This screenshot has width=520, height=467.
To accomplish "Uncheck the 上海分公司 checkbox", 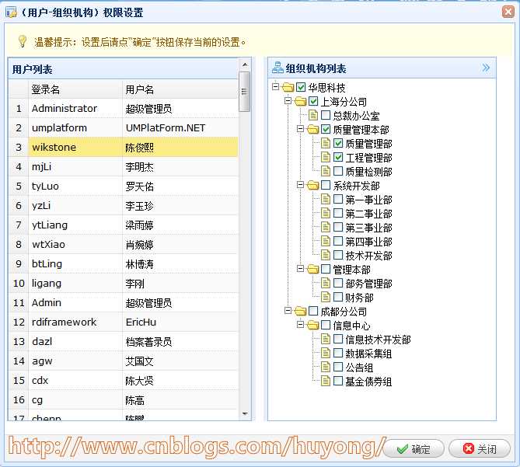I will [x=313, y=101].
